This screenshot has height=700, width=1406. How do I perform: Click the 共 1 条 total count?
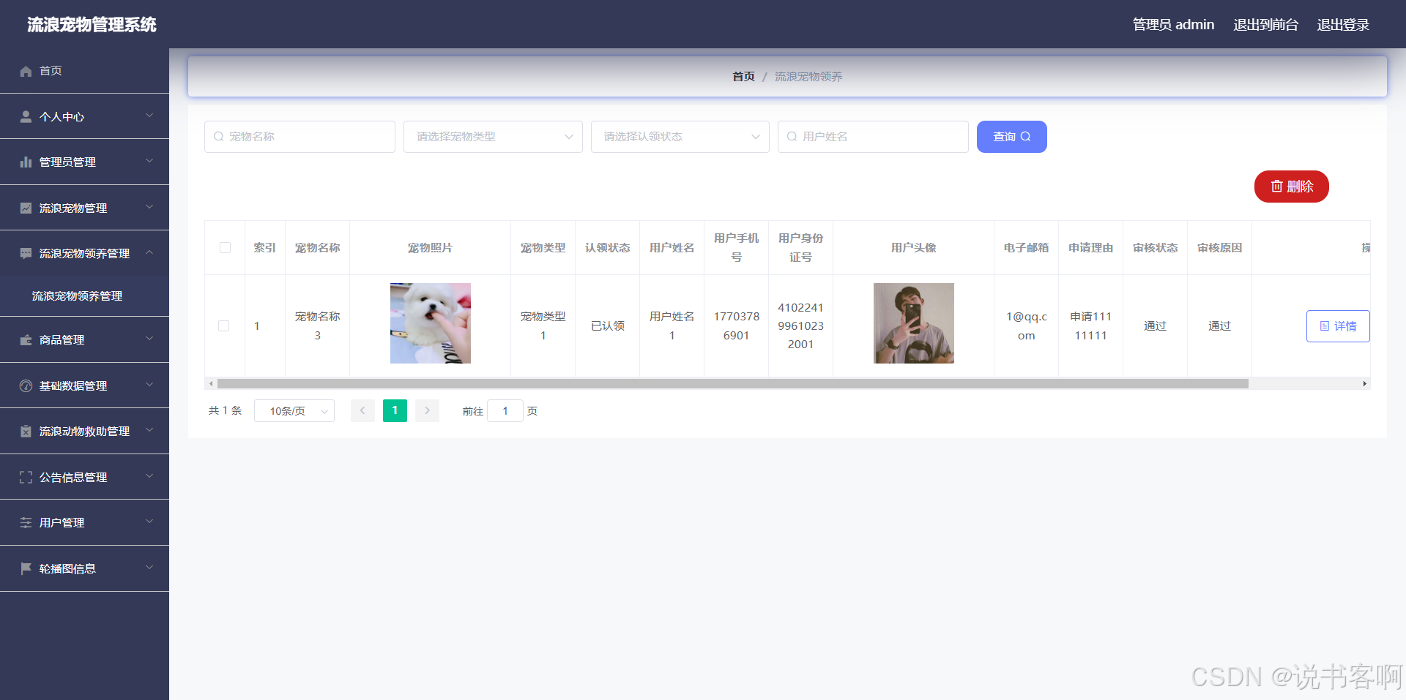[x=225, y=411]
